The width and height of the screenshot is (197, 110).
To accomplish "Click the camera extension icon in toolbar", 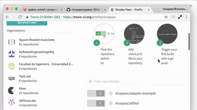I will point(173,17).
